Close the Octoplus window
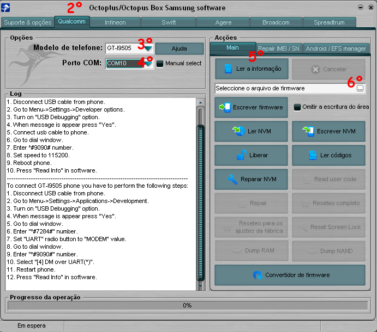 coord(371,8)
